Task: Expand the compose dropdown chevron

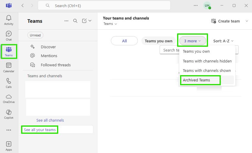Action: (90, 21)
